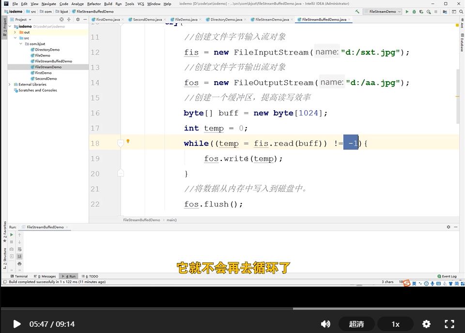
Task: Toggle the 2: Favorites side tool window
Action: tap(4, 232)
